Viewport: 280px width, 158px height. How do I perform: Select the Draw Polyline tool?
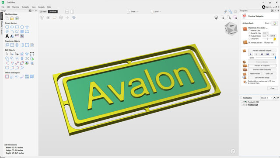point(7,31)
